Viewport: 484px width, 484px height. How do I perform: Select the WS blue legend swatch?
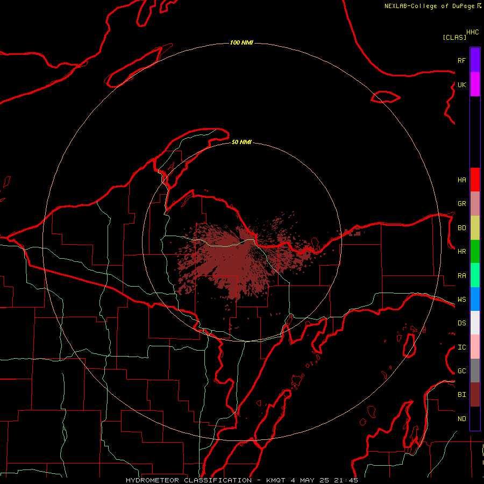pos(475,299)
